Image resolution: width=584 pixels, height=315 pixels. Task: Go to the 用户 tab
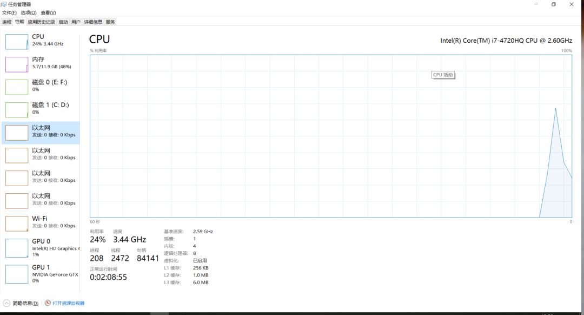click(x=76, y=22)
